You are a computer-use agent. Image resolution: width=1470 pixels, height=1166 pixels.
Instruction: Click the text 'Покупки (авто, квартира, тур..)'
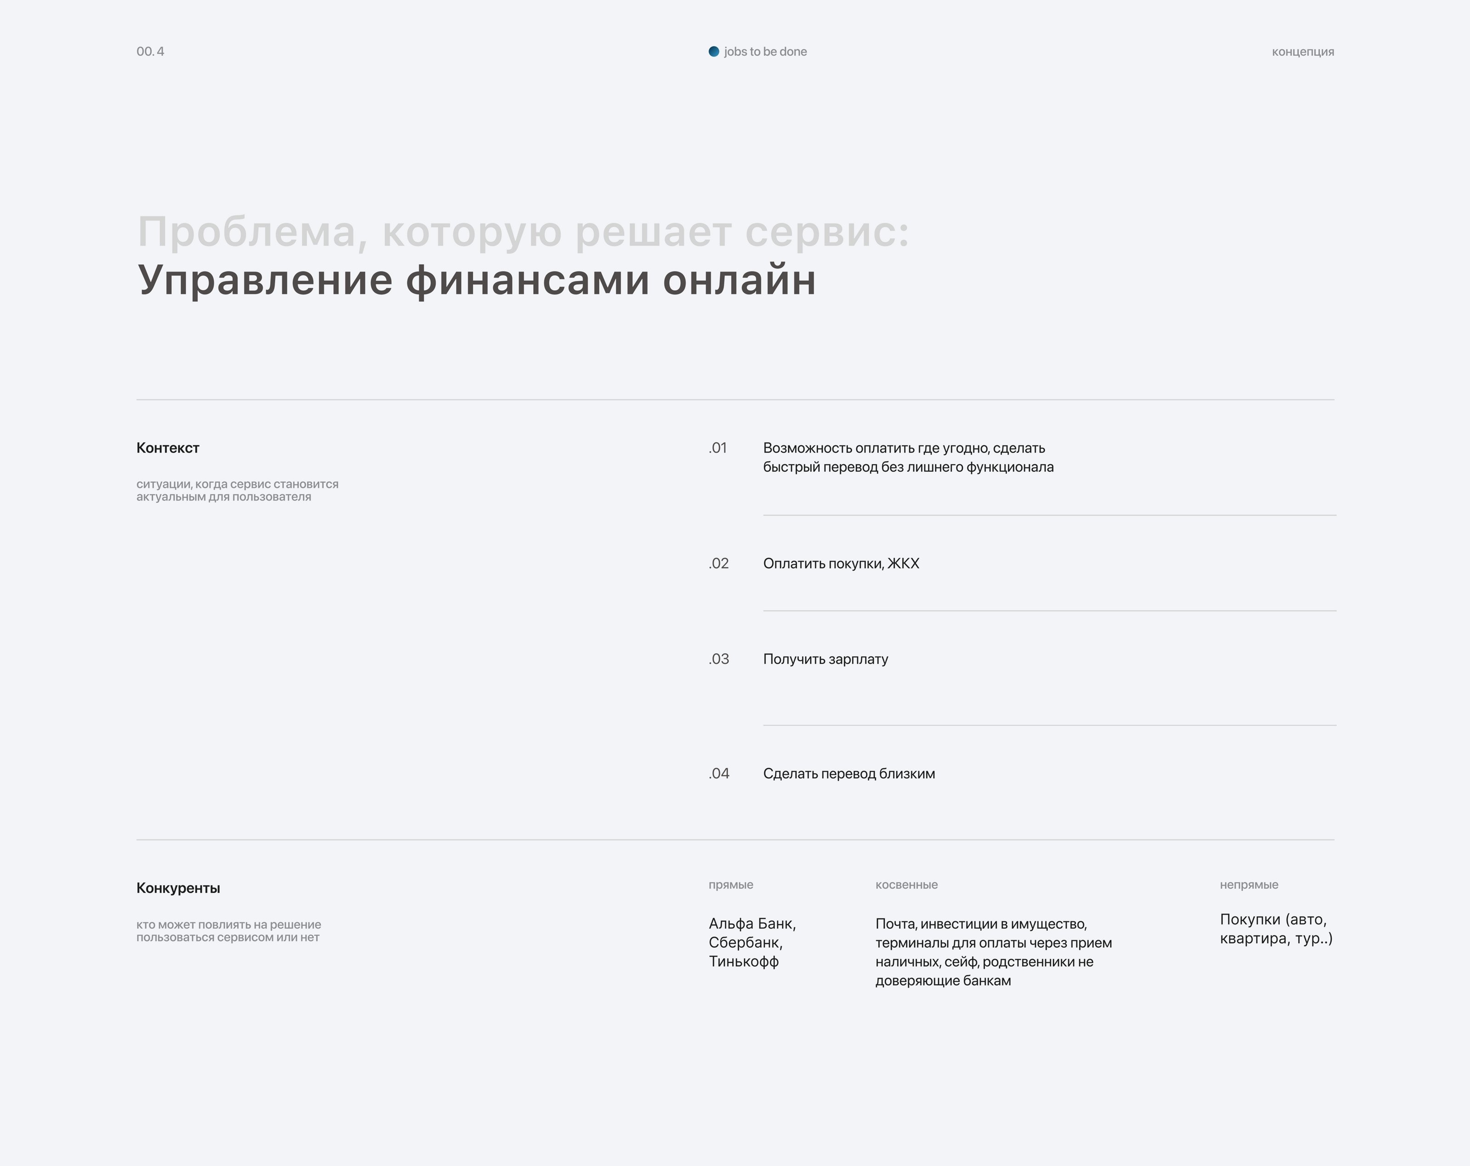pyautogui.click(x=1275, y=928)
